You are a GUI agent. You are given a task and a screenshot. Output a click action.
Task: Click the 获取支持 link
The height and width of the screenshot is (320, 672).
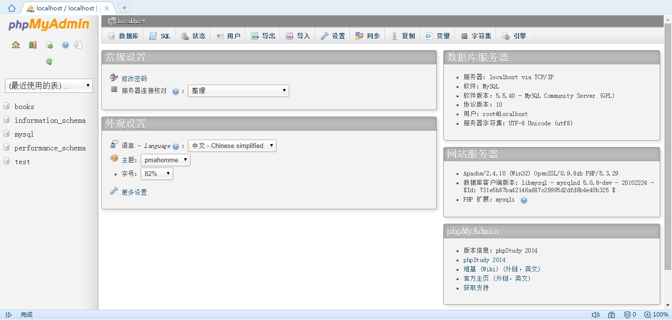tap(476, 288)
